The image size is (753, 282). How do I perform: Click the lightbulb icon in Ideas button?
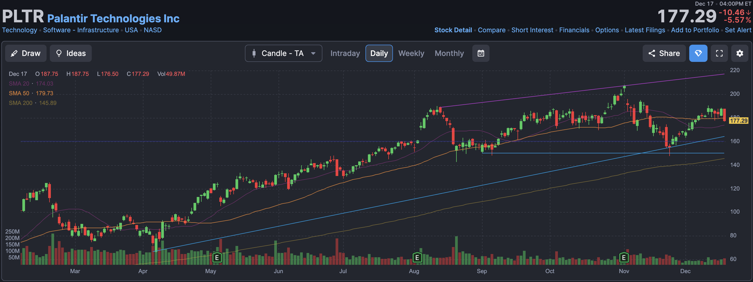click(59, 53)
